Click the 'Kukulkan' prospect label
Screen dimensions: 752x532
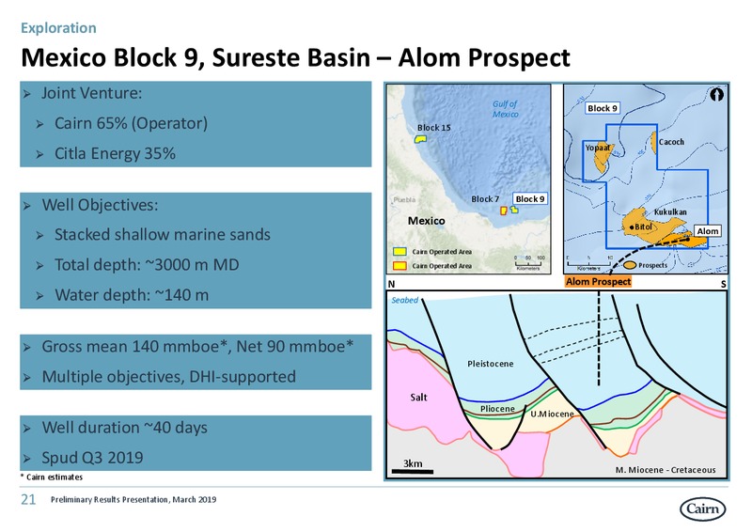tap(670, 211)
